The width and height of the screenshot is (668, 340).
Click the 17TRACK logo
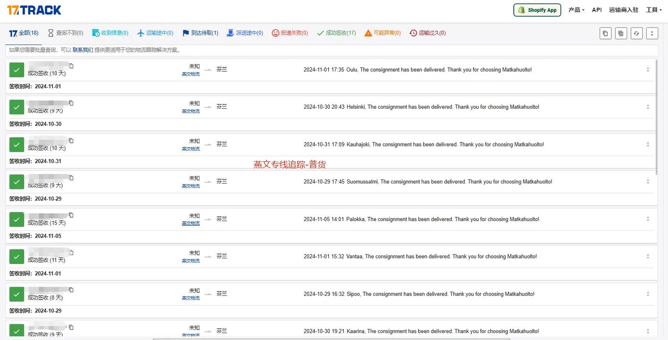(x=34, y=10)
